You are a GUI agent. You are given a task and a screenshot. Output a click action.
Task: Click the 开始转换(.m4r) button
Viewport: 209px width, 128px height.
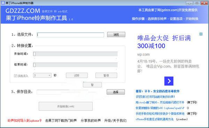coord(65,106)
